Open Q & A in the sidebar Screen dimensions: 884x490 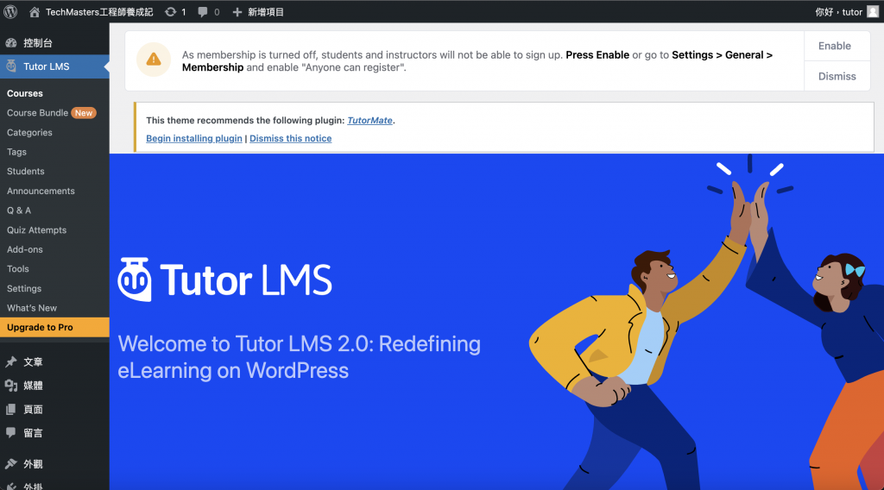19,210
